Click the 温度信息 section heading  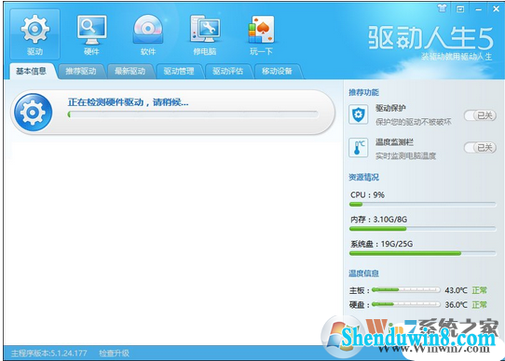[x=363, y=274]
